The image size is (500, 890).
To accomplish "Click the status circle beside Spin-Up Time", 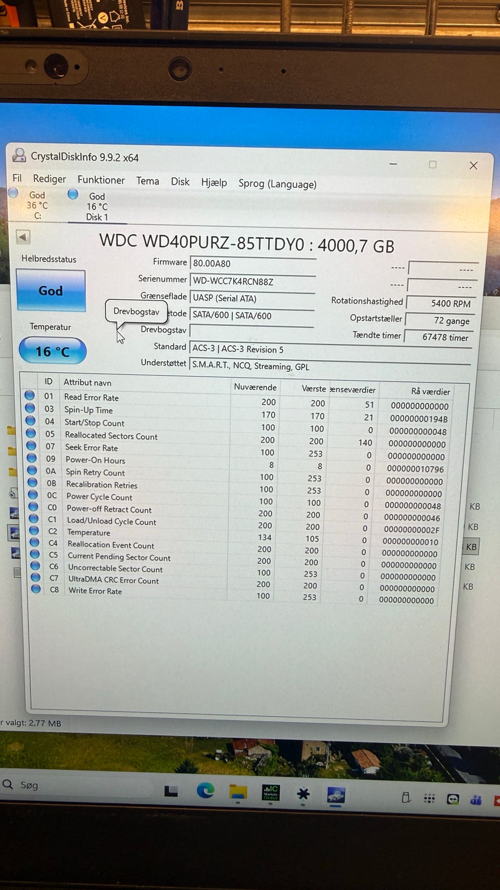I will click(x=30, y=408).
